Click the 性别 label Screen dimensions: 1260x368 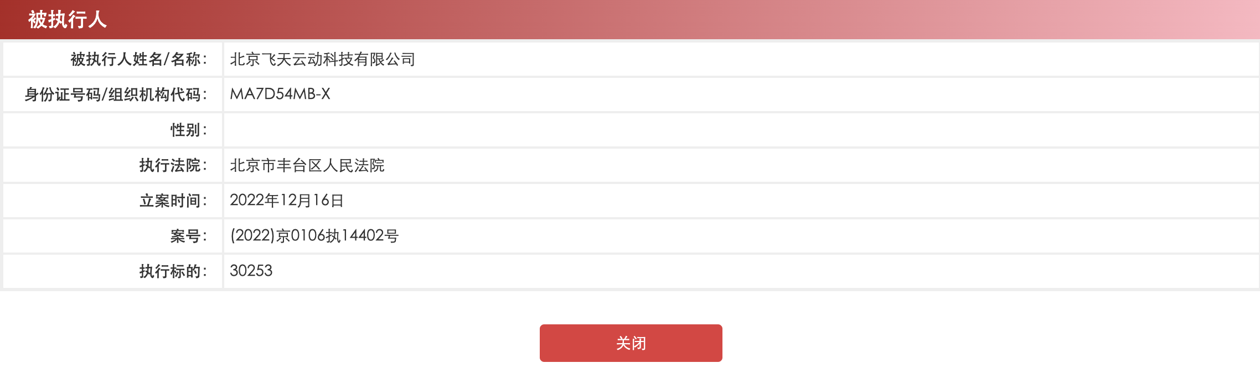click(189, 130)
